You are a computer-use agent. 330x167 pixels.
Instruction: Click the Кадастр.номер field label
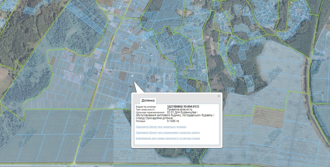[146, 107]
